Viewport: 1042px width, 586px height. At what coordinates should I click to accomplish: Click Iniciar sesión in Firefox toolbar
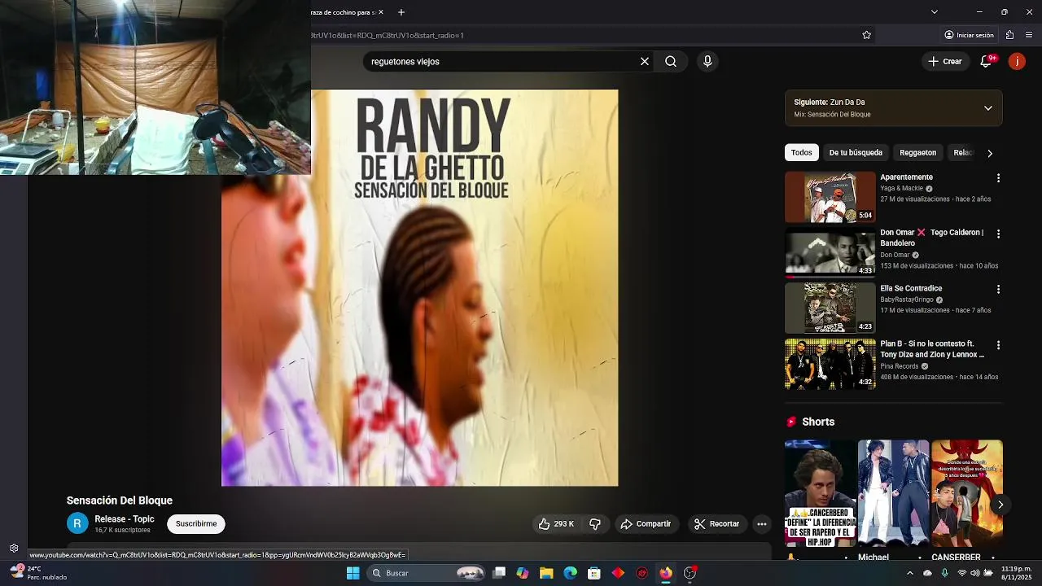(x=969, y=35)
